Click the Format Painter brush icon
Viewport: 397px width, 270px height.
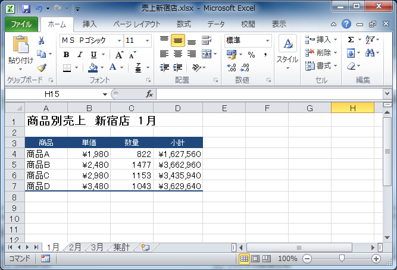tap(42, 68)
